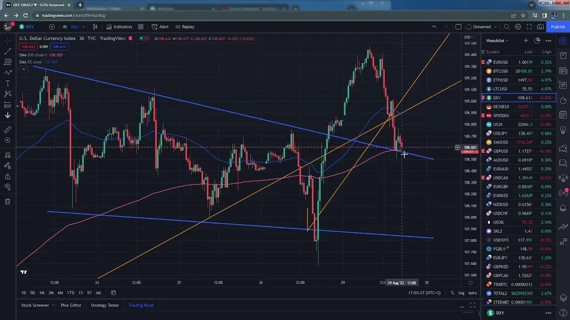
Task: Select XAUUSD in the watchlist
Action: tap(519, 142)
